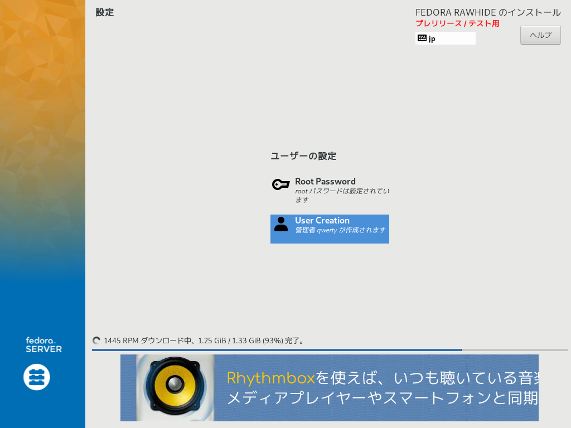Viewport: 571px width, 428px height.
Task: Click the keyboard icon beside jp
Action: [x=422, y=38]
